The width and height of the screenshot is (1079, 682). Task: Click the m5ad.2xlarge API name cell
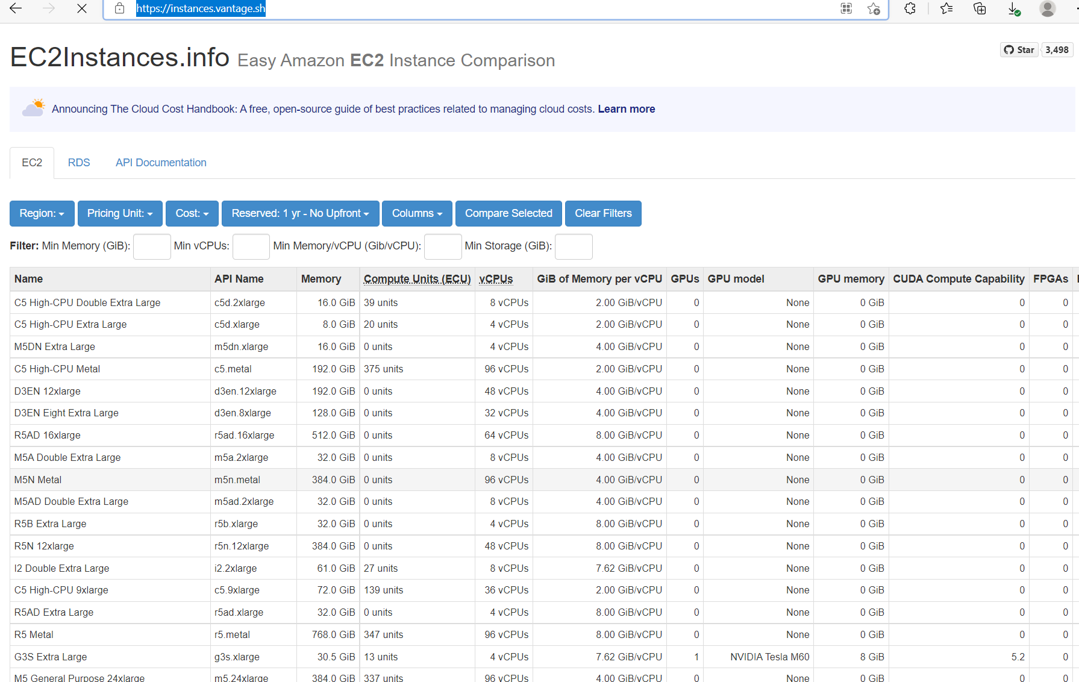click(253, 502)
